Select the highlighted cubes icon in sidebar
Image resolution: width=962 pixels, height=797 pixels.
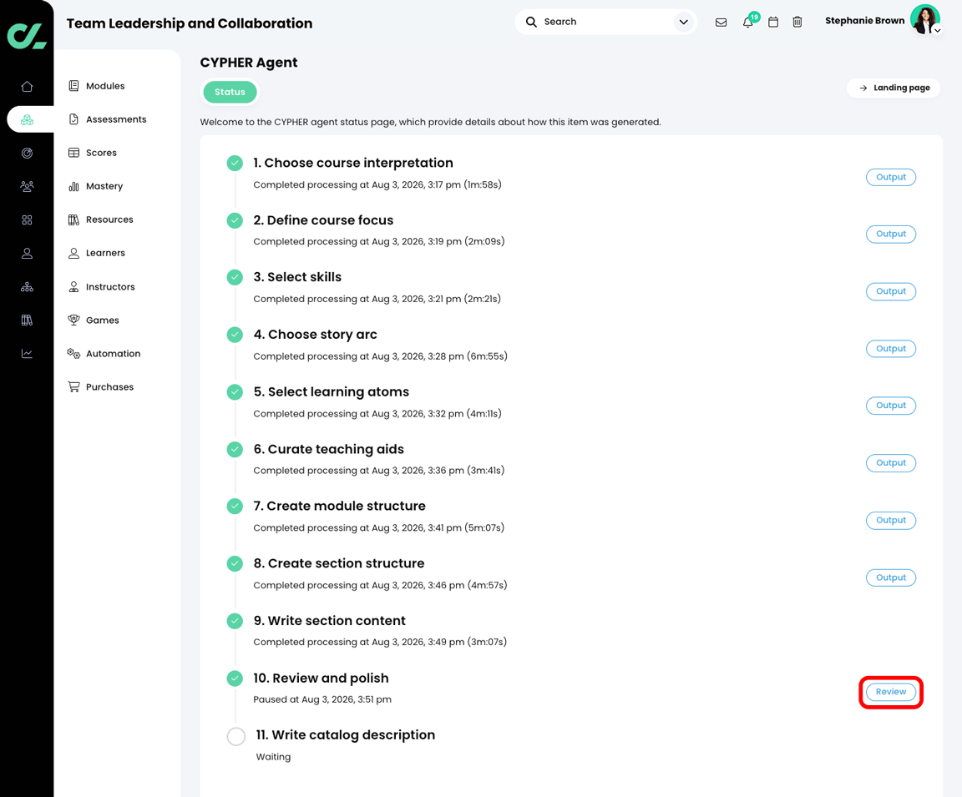pyautogui.click(x=27, y=119)
